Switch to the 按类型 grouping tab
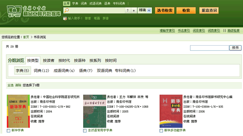This screenshot has height=136, width=243. point(33,61)
